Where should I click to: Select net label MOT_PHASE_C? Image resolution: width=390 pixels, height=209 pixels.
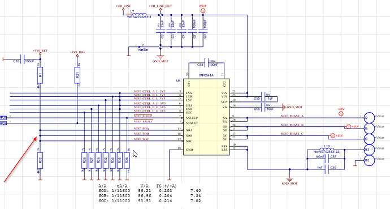292,134
